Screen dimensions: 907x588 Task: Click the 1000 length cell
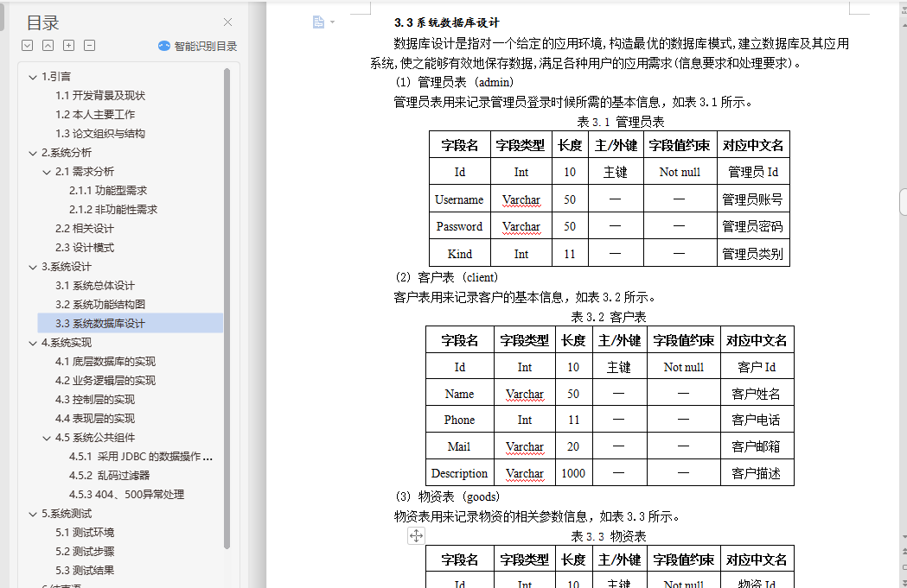click(x=573, y=473)
